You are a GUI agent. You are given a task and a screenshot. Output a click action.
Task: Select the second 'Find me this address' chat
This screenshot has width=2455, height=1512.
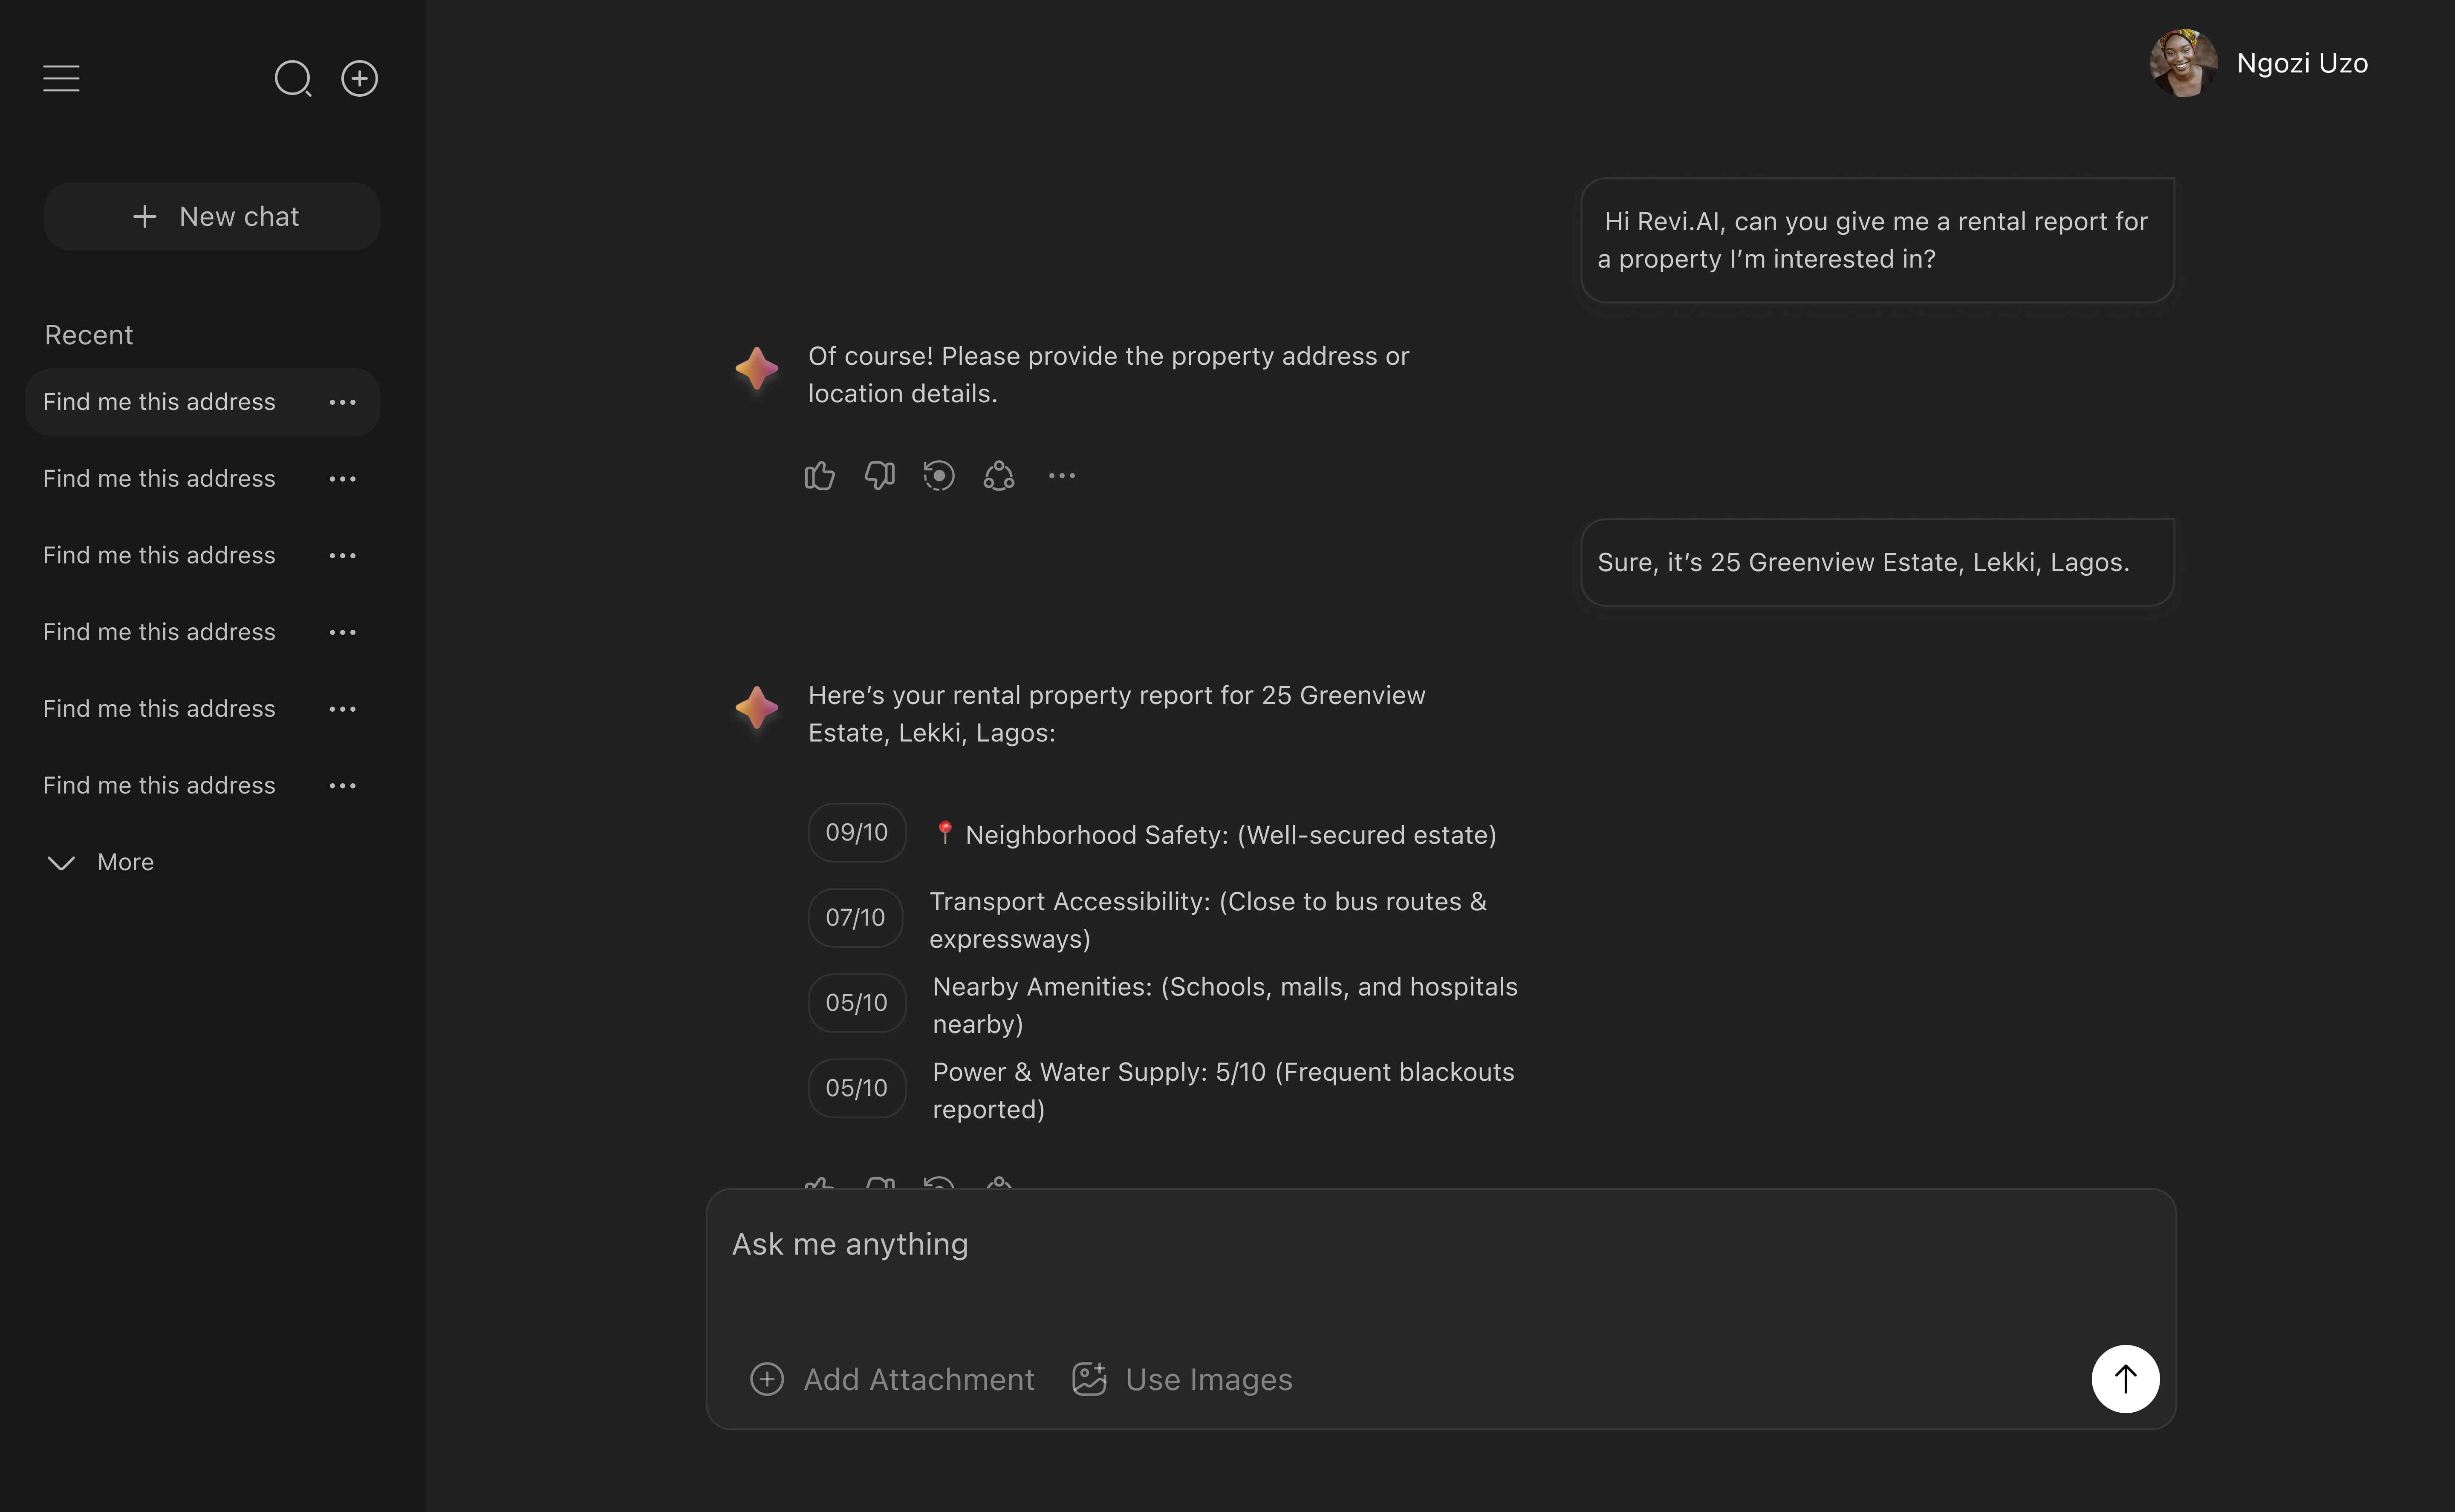(159, 479)
